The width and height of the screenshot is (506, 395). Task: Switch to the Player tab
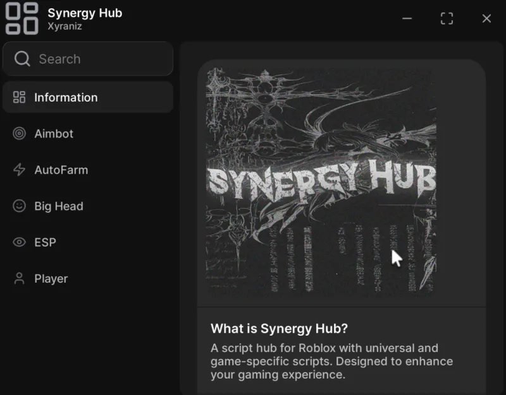tap(51, 278)
